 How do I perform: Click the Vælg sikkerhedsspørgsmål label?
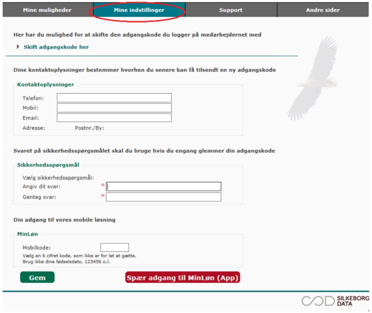(58, 178)
